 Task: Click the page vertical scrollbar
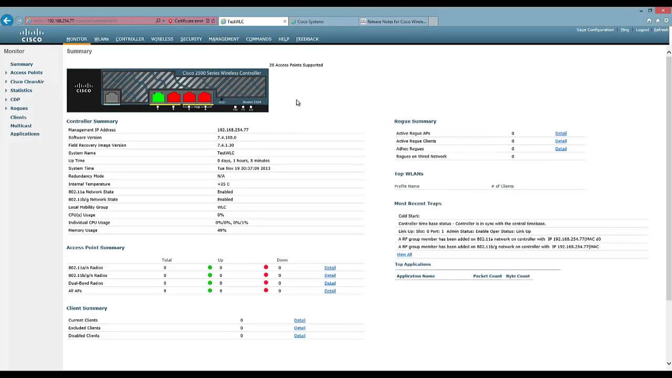pos(669,178)
